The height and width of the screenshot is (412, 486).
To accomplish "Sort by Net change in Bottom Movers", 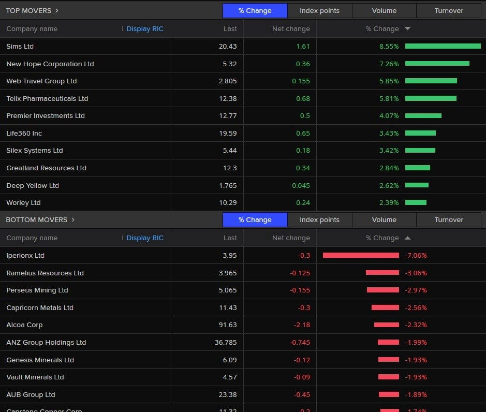I will click(x=291, y=238).
